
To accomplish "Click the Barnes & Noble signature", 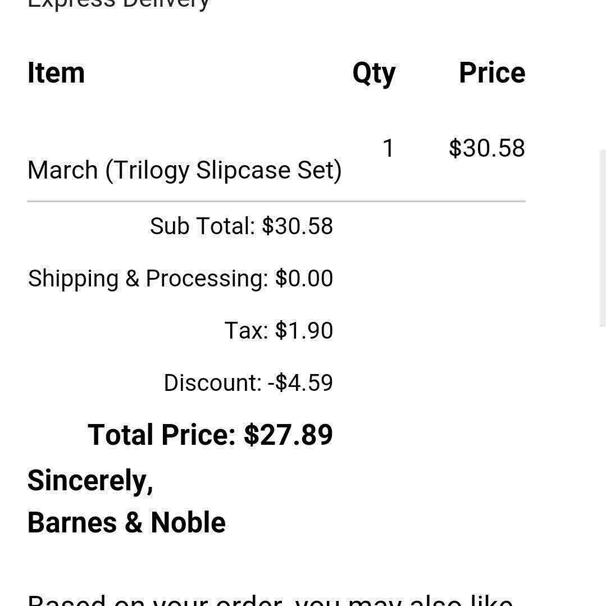I will (x=126, y=523).
